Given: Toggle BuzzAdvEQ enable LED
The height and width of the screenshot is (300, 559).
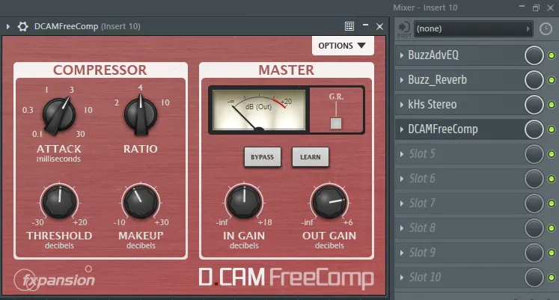Looking at the screenshot, I should click(552, 55).
